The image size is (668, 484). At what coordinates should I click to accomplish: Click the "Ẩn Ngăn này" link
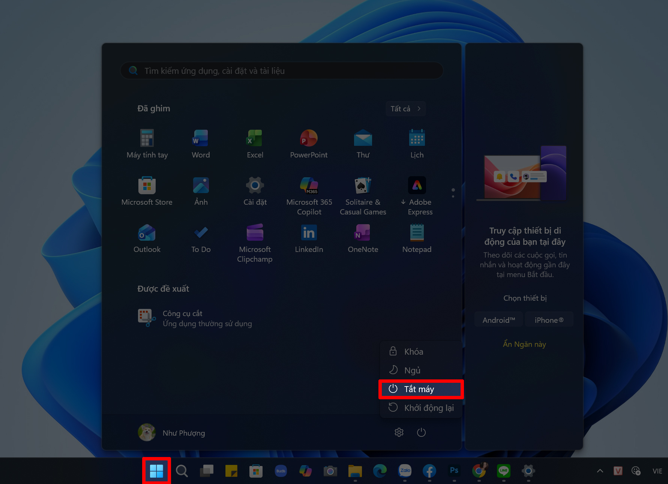click(524, 344)
